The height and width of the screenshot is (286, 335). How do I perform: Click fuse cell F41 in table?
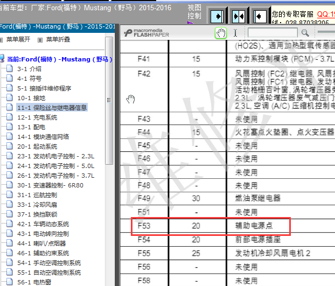tap(144, 59)
